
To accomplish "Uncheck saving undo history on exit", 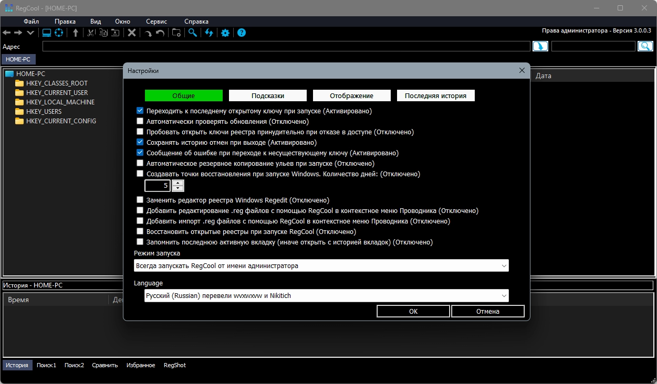I will [x=140, y=142].
